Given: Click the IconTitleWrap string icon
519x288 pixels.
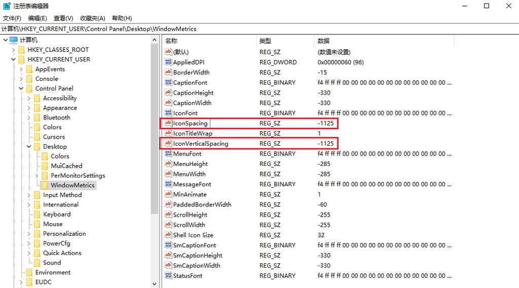Looking at the screenshot, I should [168, 133].
